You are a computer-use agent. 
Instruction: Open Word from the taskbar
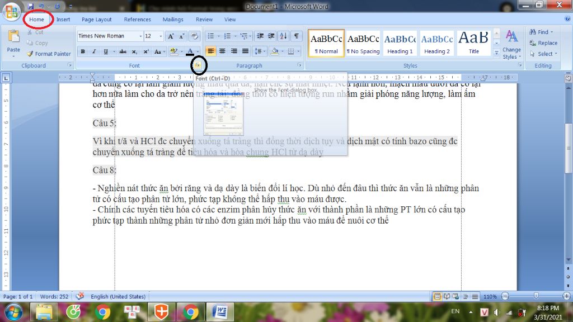(x=220, y=312)
